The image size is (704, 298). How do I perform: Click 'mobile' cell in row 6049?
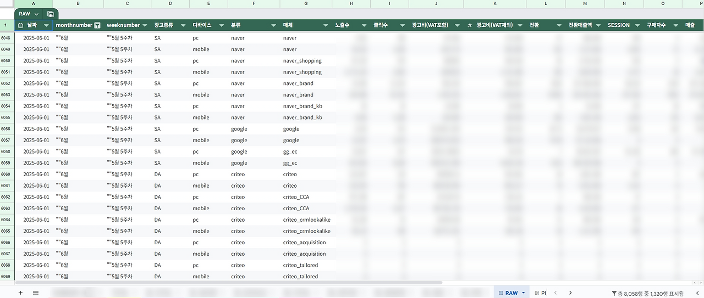pos(208,49)
